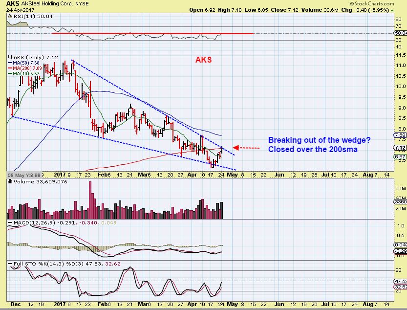Click the Open 6.92 value
Image resolution: width=407 pixels, height=310 pixels.
click(202, 10)
